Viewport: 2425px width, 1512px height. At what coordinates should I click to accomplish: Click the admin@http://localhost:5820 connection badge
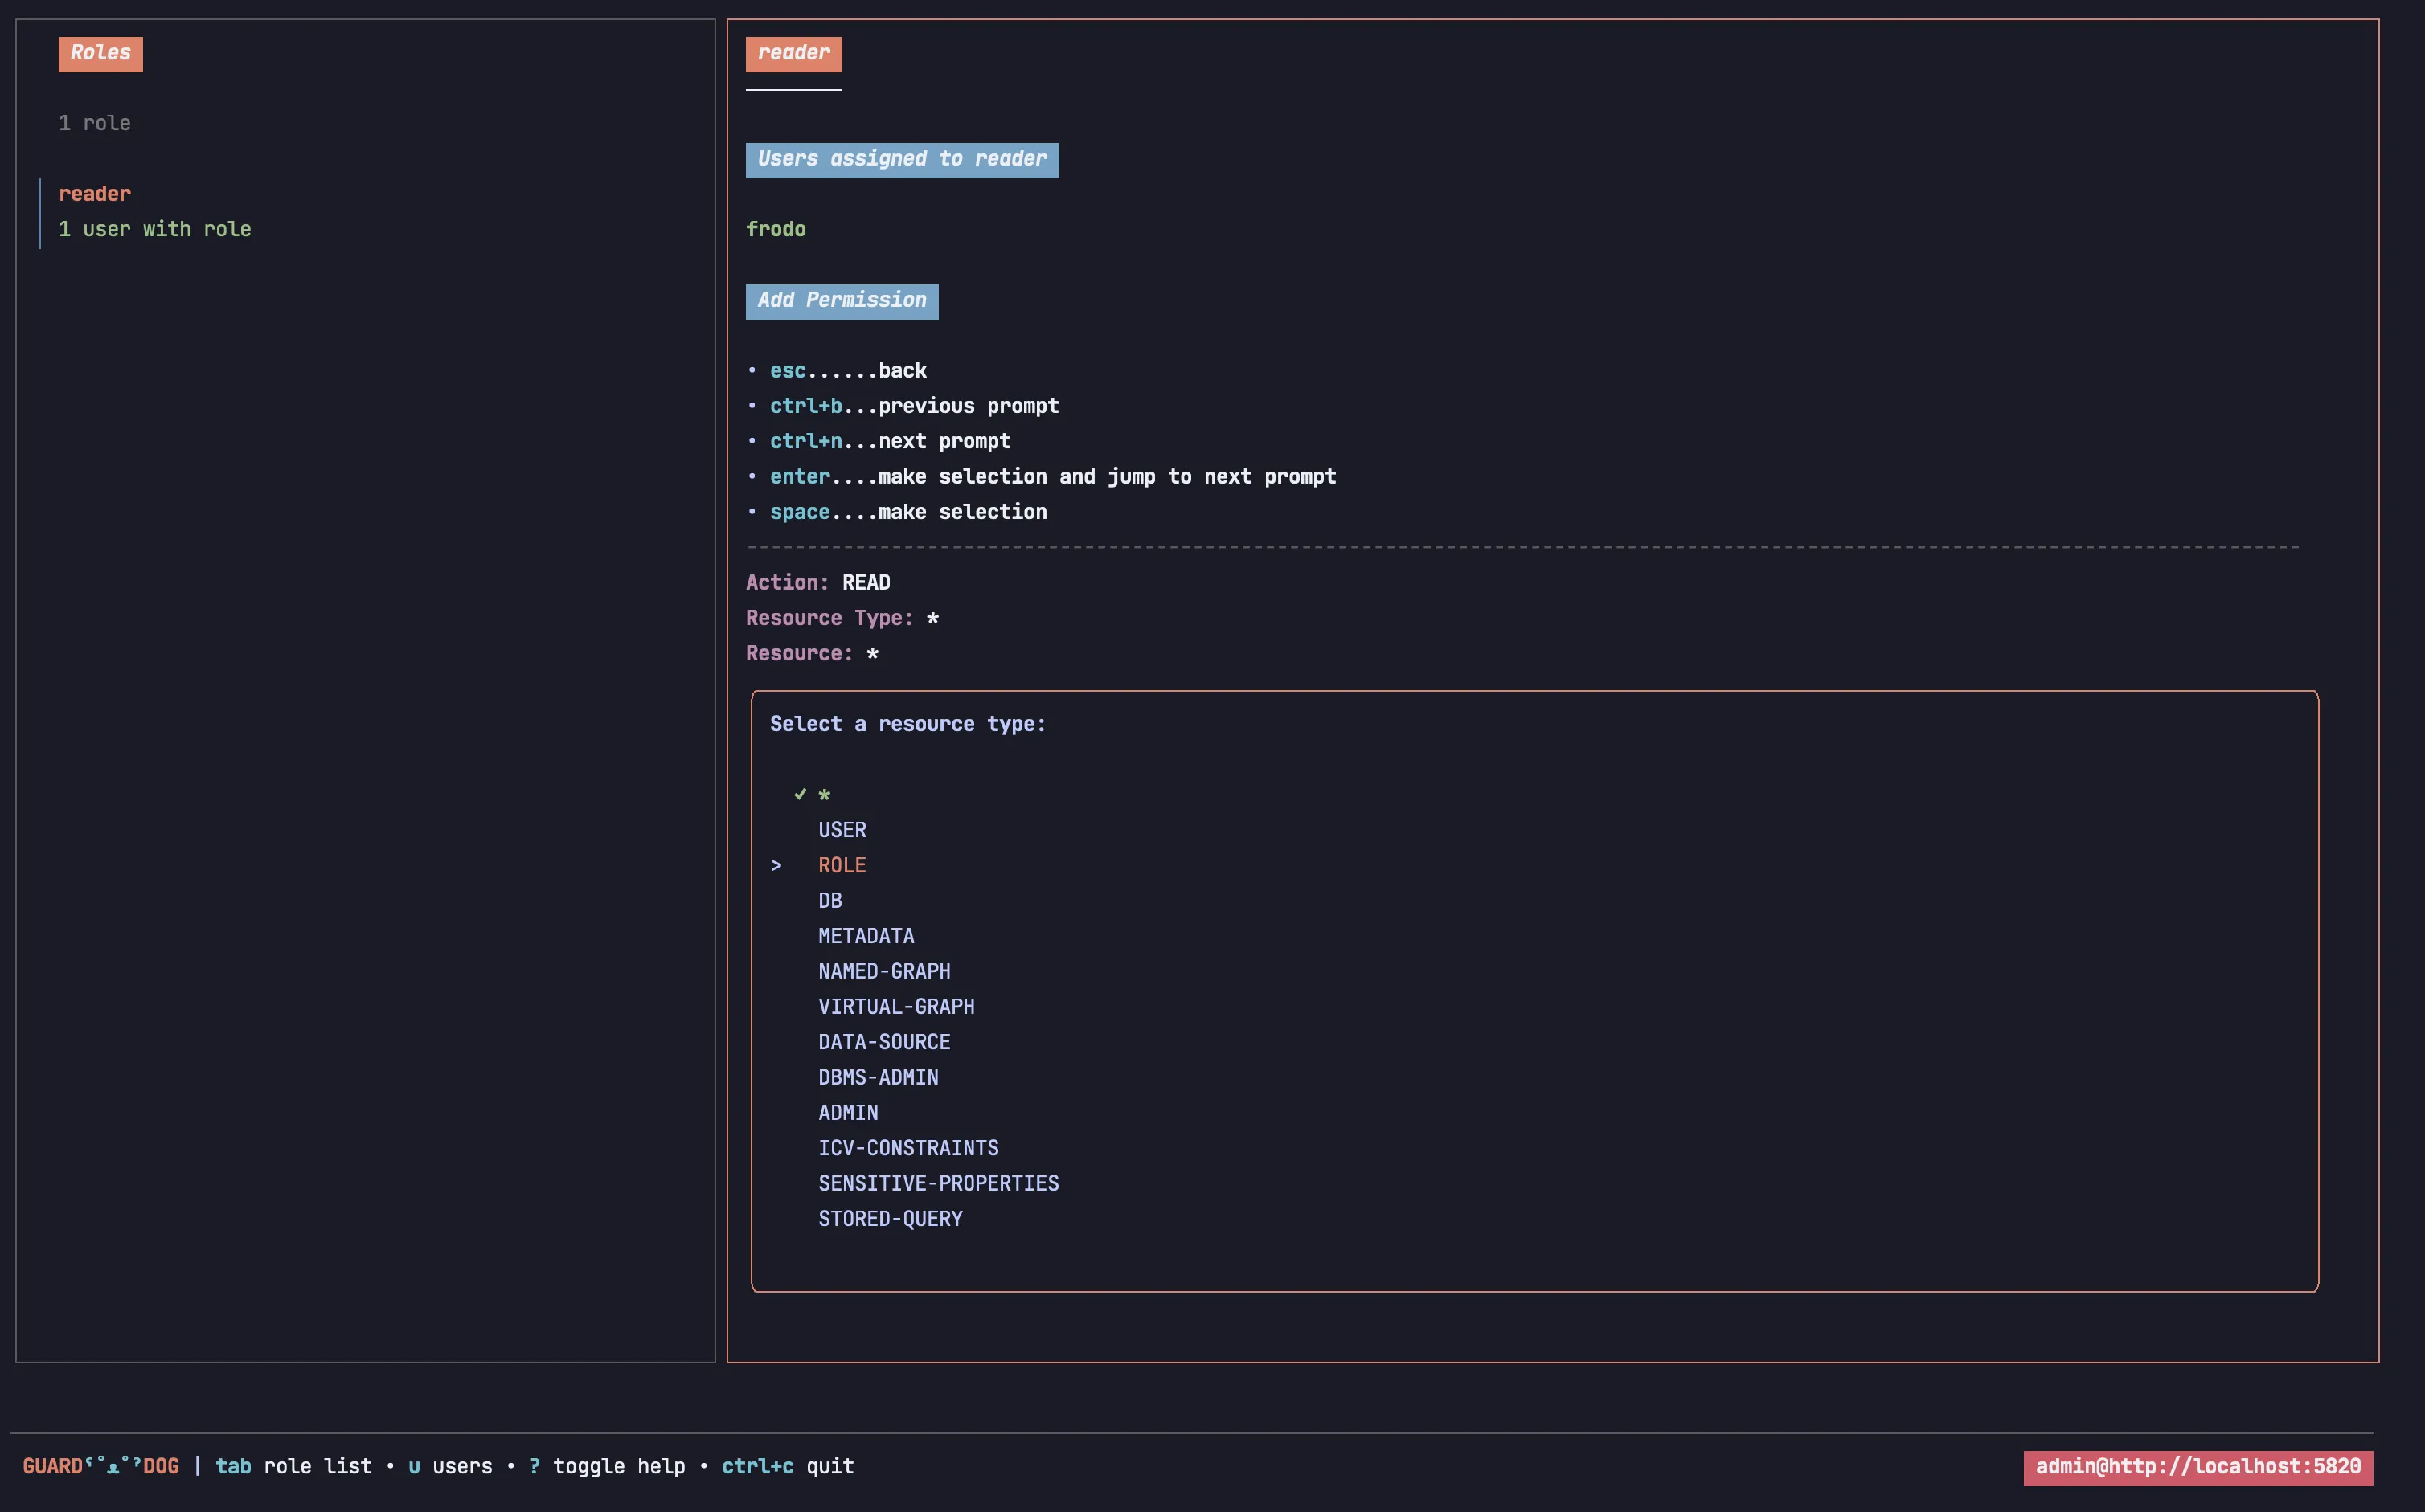[2197, 1467]
